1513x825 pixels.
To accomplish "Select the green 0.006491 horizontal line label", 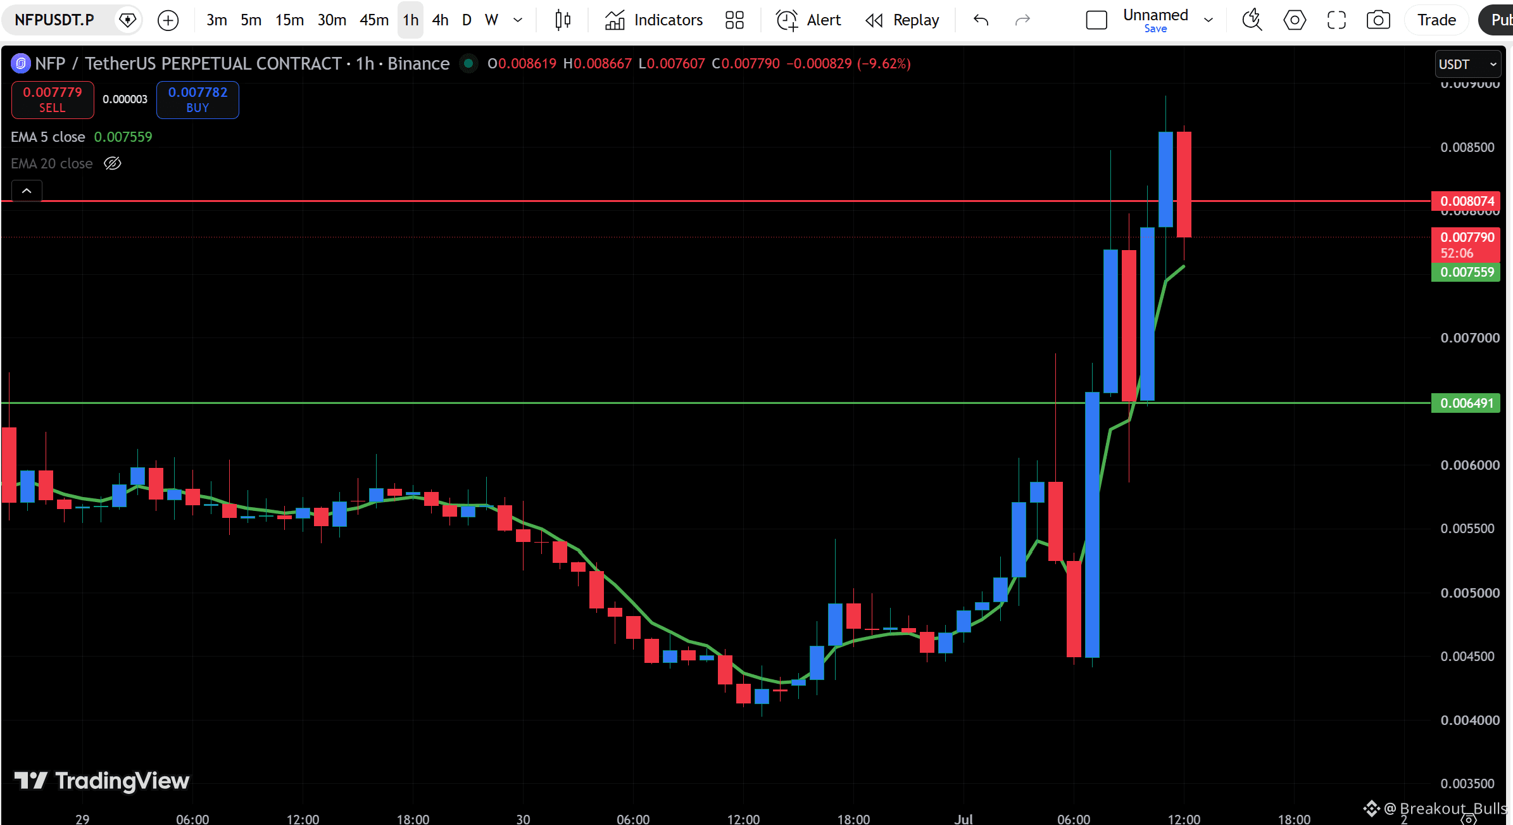I will point(1466,403).
